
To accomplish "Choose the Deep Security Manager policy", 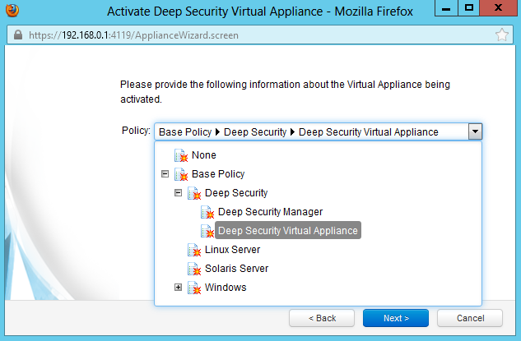I will pos(270,212).
